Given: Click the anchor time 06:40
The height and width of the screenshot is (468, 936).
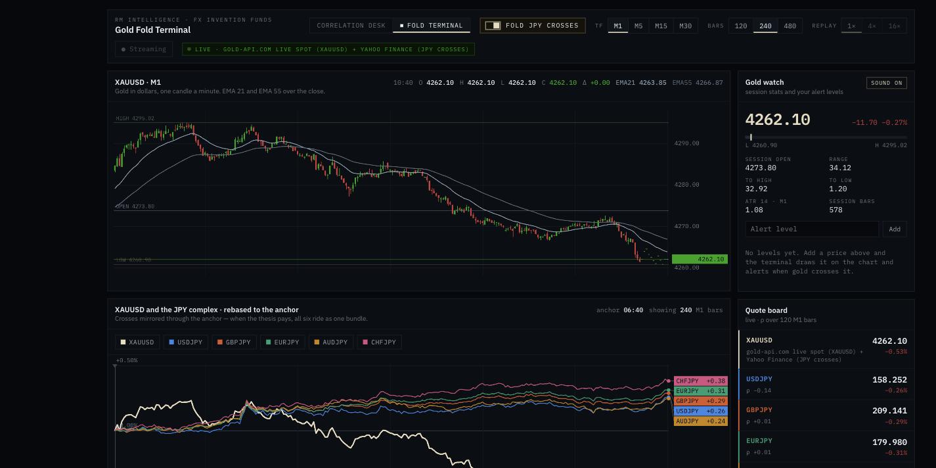Looking at the screenshot, I should 633,310.
